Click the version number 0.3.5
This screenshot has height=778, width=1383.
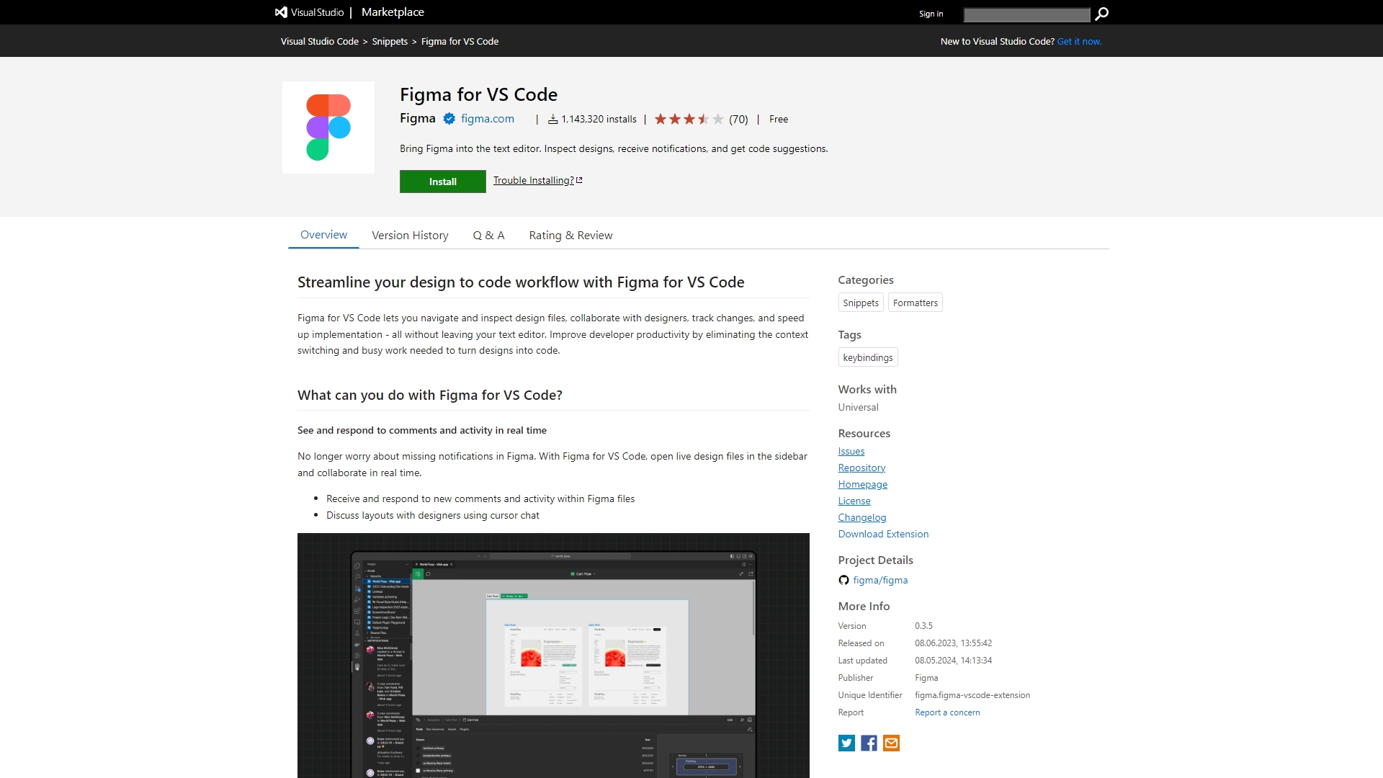[x=923, y=626]
